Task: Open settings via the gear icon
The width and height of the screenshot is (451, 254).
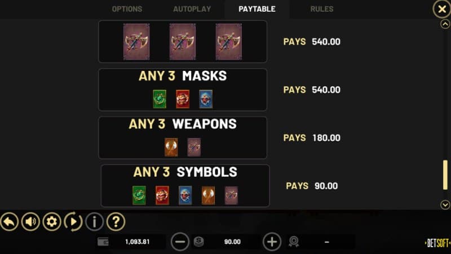Action: [52, 222]
